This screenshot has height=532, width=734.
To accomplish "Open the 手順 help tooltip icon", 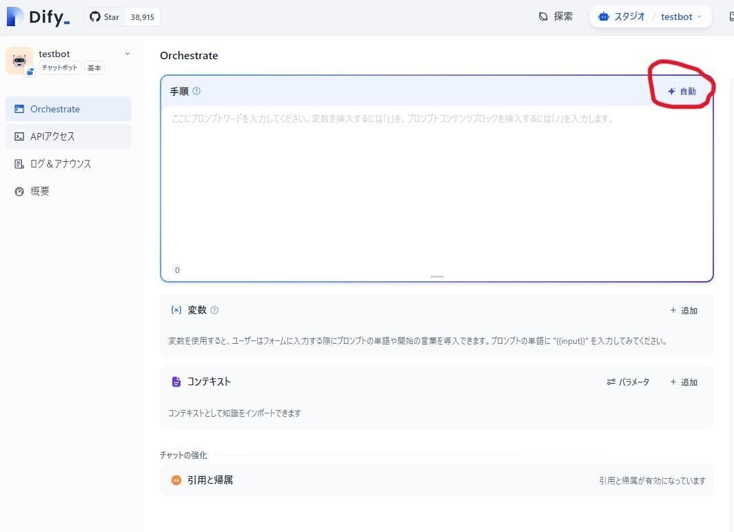I will (196, 91).
